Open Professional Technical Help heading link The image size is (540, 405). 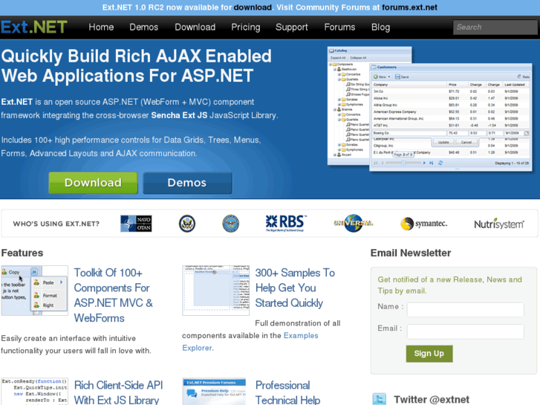coord(287,392)
